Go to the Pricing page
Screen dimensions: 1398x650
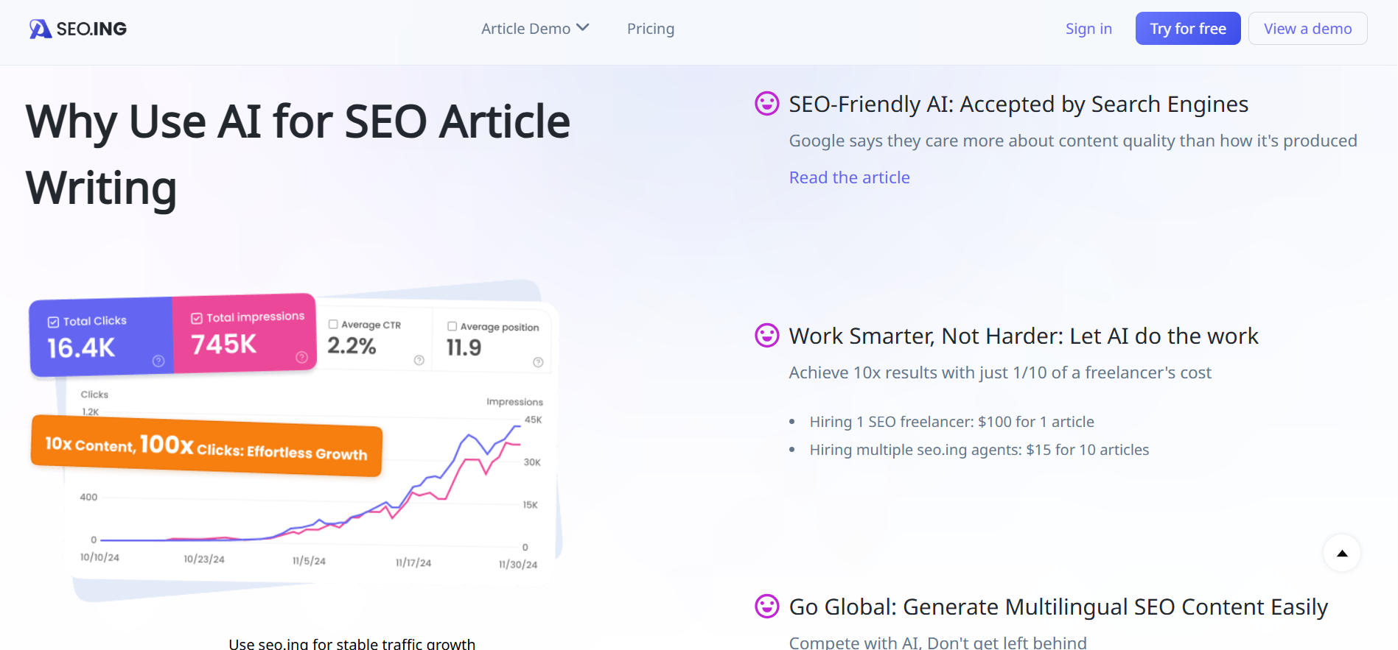click(x=651, y=29)
